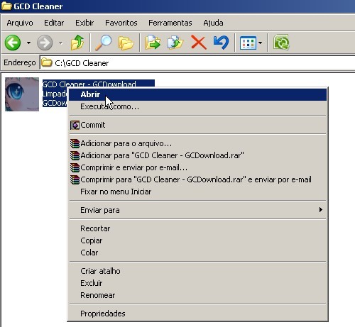Click the green Back arrow button
355x327 pixels.
click(x=13, y=43)
